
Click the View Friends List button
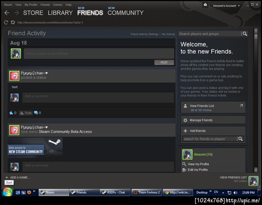213,107
